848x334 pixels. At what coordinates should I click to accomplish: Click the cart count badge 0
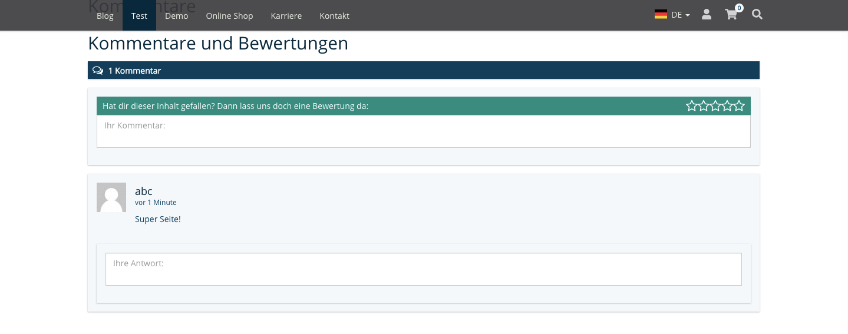pos(739,8)
